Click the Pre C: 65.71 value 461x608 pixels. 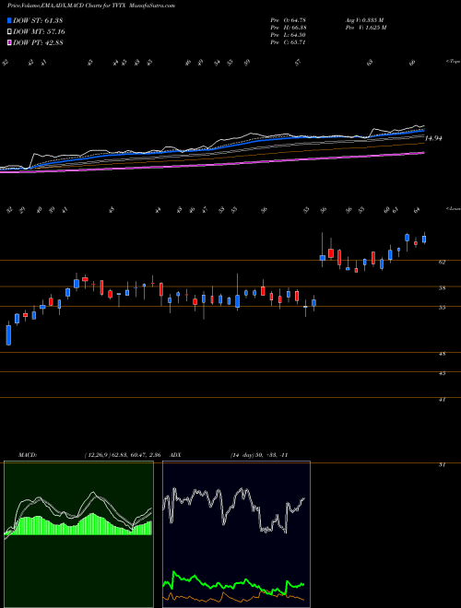click(289, 42)
